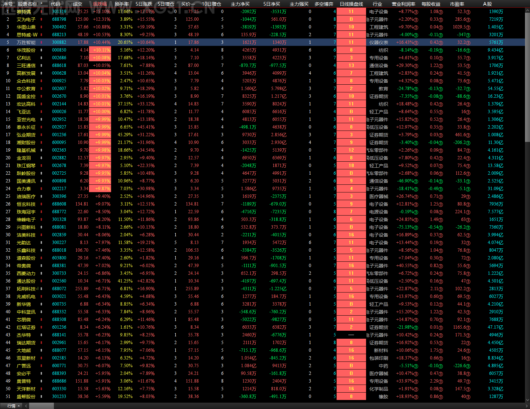Click the marker icon beside 三旺通信

(x=41, y=66)
